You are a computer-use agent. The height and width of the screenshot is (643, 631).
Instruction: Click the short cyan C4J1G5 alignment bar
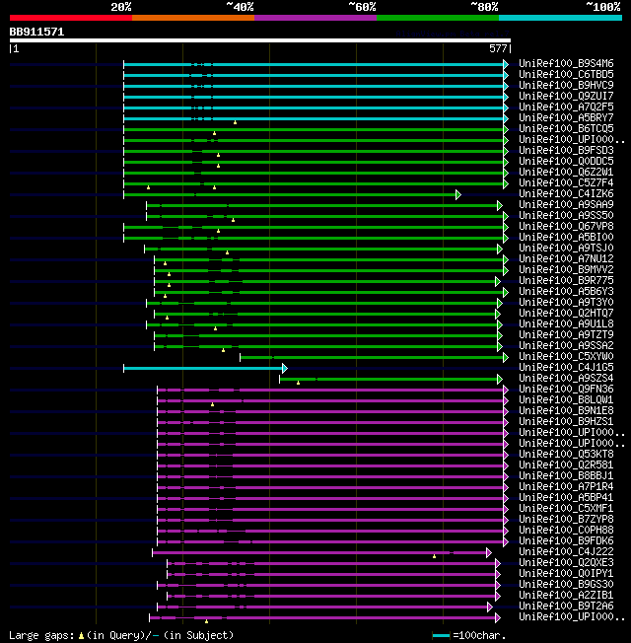tap(203, 368)
